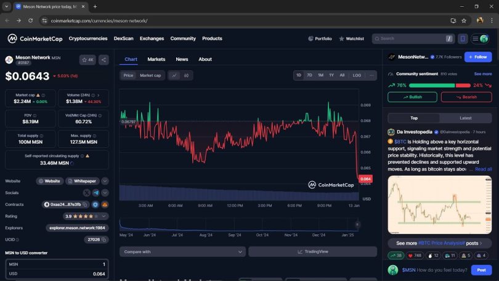Click the red bearish sentiment bar
Viewport: 499px width, 281px height.
(x=463, y=85)
